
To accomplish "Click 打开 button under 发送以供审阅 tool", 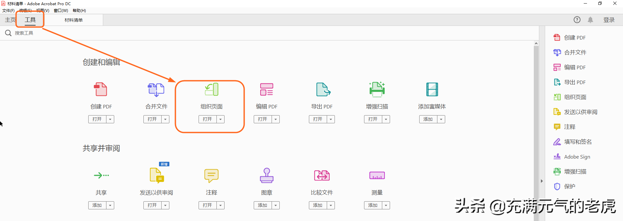I will [153, 205].
